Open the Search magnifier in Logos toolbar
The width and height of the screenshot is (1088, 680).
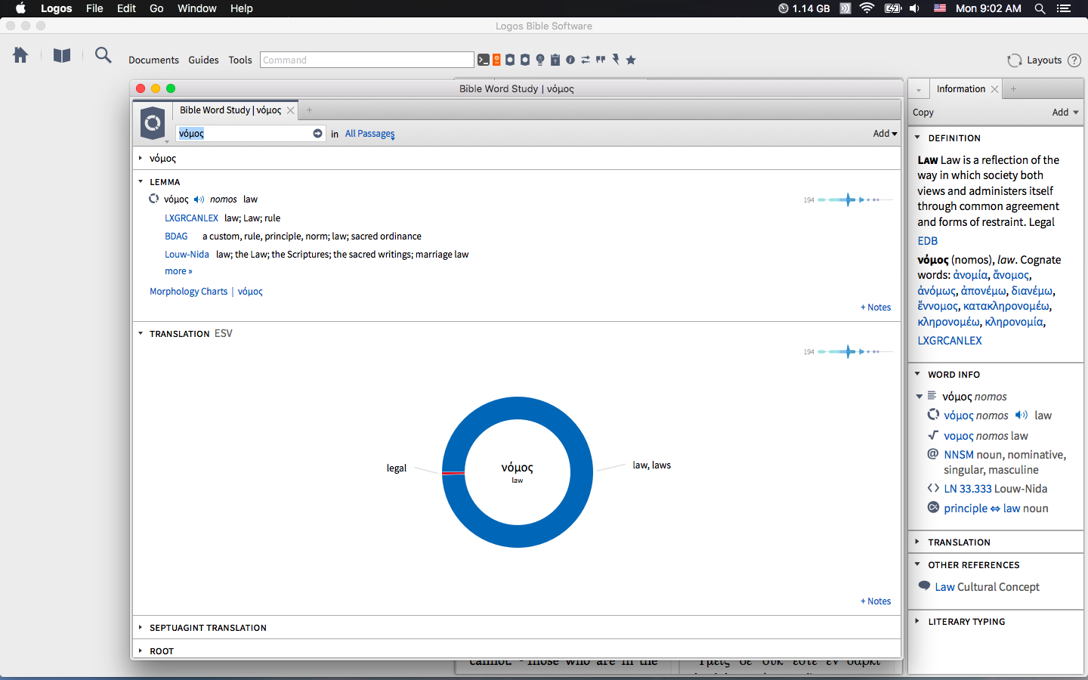coord(103,55)
